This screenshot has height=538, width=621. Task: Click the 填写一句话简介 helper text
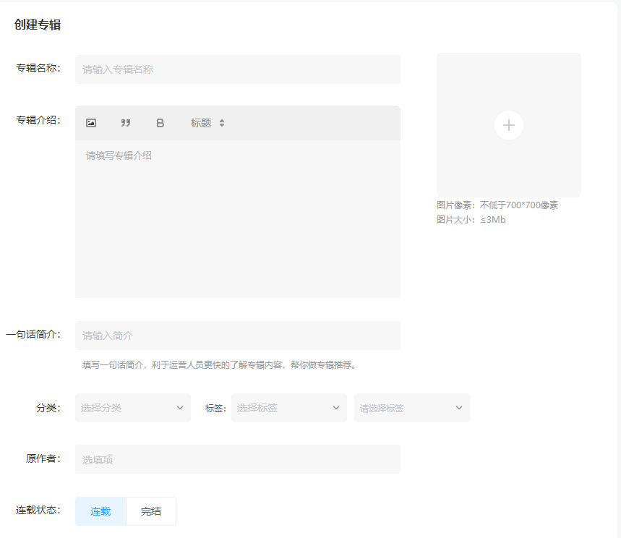219,365
